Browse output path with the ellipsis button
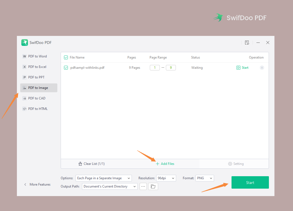Viewport: 293px width, 211px height. tap(143, 186)
